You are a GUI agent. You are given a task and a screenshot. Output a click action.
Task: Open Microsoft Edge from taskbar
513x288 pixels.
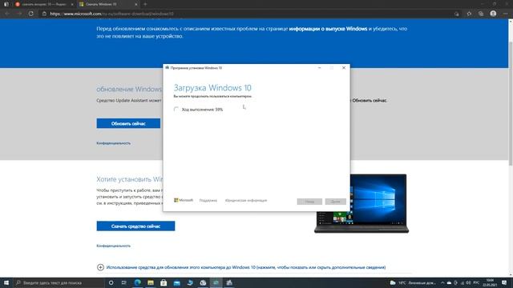[x=137, y=282]
